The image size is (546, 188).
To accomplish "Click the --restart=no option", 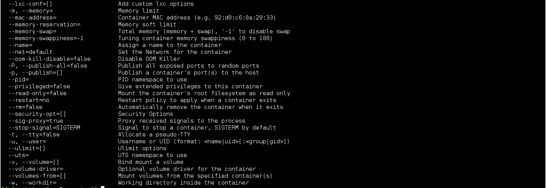I will pos(29,100).
